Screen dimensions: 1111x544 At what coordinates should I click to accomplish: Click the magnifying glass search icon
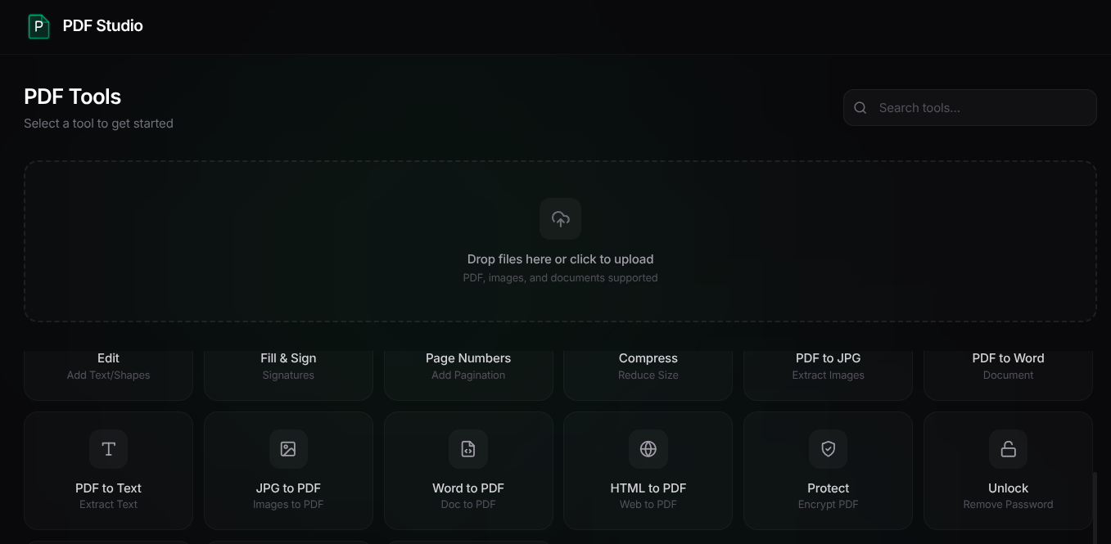pyautogui.click(x=860, y=107)
